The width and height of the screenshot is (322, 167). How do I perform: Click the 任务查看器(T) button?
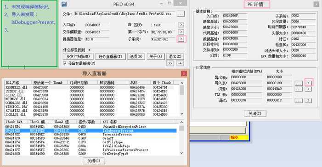pos(111,56)
